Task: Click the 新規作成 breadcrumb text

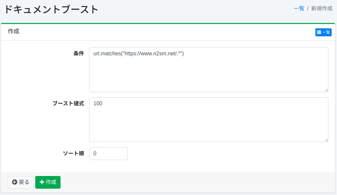Action: pos(321,8)
